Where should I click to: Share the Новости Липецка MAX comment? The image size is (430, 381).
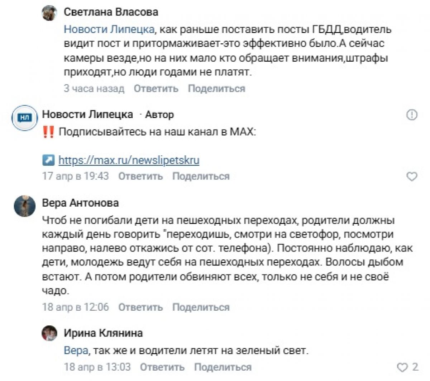click(x=201, y=177)
